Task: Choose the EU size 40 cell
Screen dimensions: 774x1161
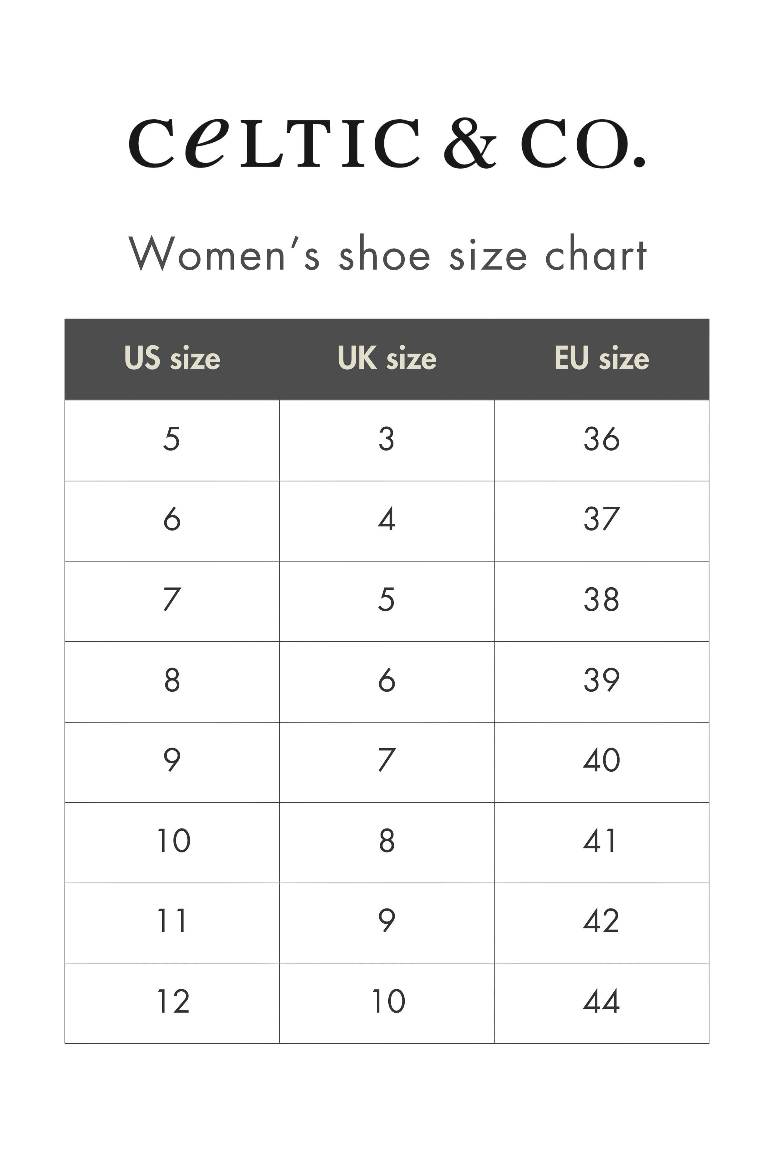Action: 601,760
